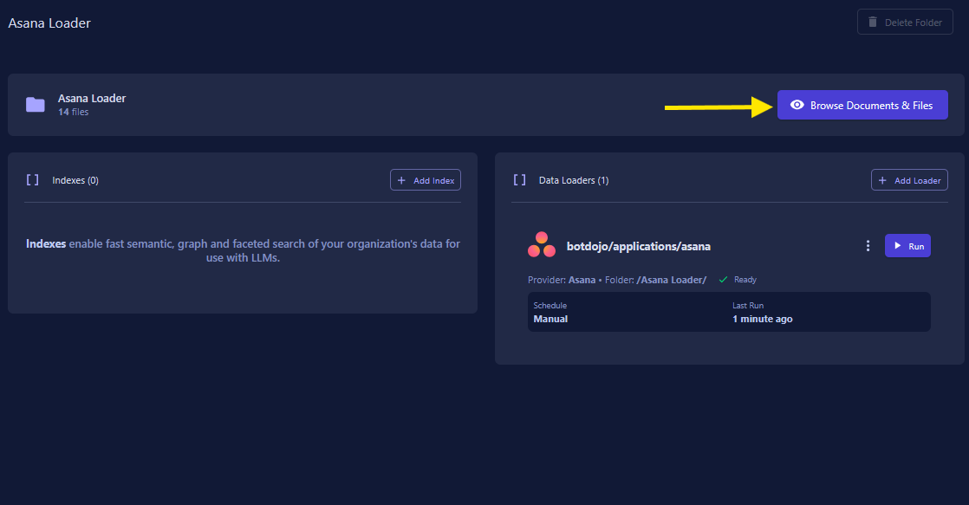This screenshot has height=505, width=969.
Task: Click the trash icon in Delete Folder
Action: click(x=873, y=23)
